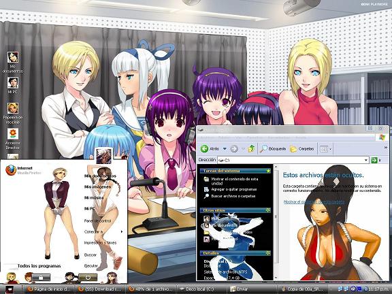Collapse the Tareas del sistema panel
This screenshot has height=294, width=392.
click(268, 171)
